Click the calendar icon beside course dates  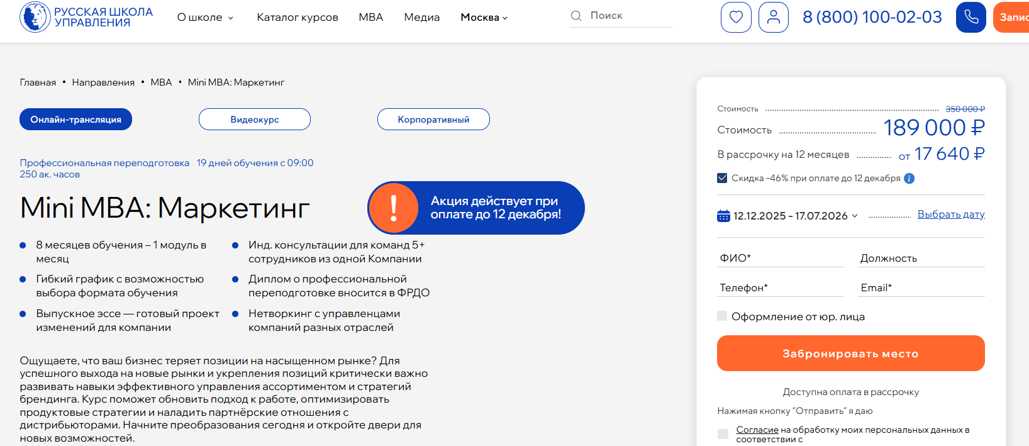(723, 216)
